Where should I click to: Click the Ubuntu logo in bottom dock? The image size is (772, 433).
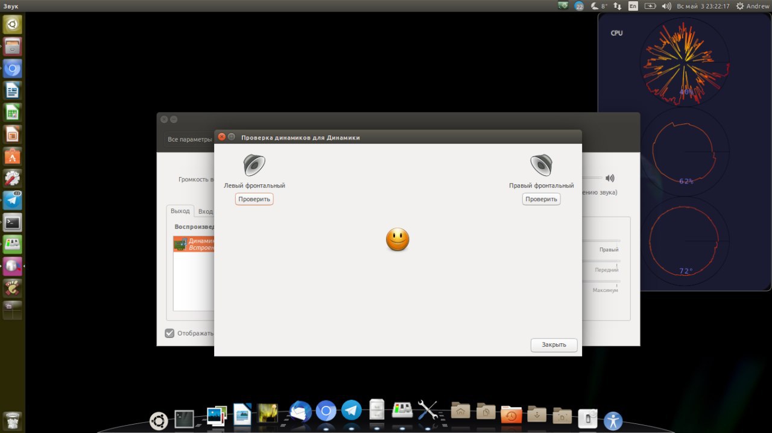click(159, 420)
